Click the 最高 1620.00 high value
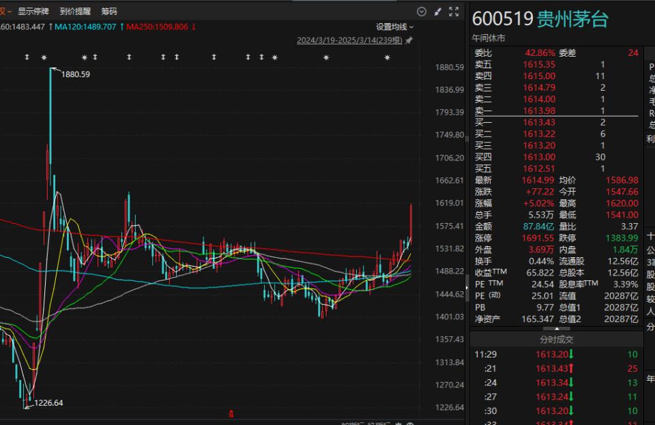This screenshot has width=655, height=425. 622,203
